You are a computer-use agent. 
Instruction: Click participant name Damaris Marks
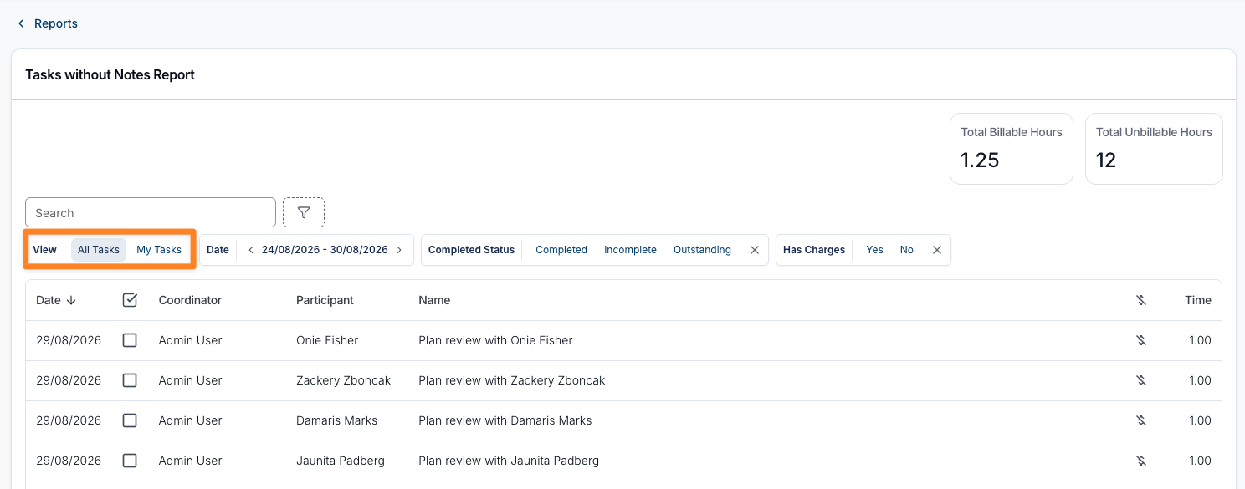[x=336, y=420]
